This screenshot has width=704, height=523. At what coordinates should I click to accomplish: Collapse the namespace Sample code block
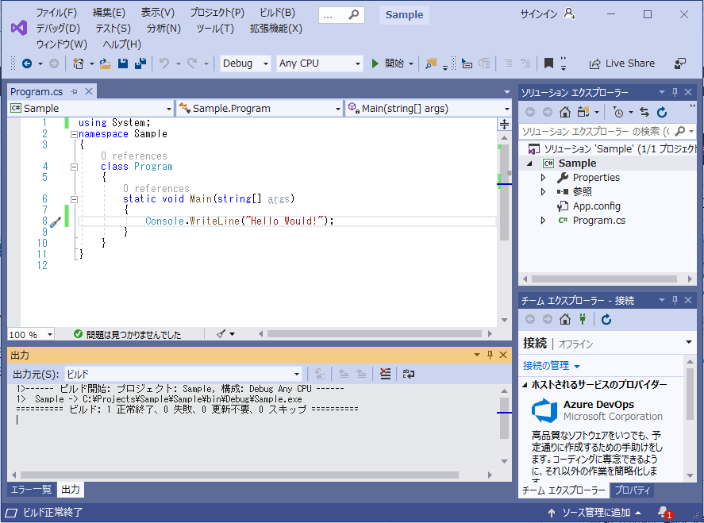[x=74, y=134]
